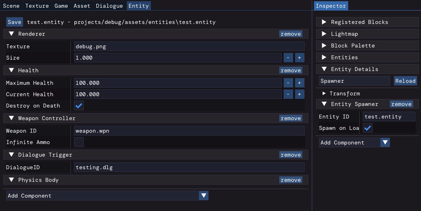Remove the Weapon Controller component

[291, 118]
